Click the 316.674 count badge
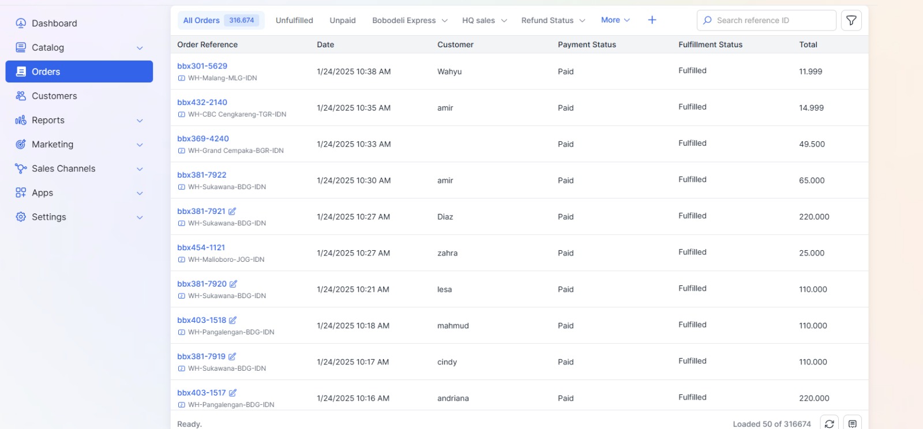Viewport: 923px width, 429px height. click(241, 20)
